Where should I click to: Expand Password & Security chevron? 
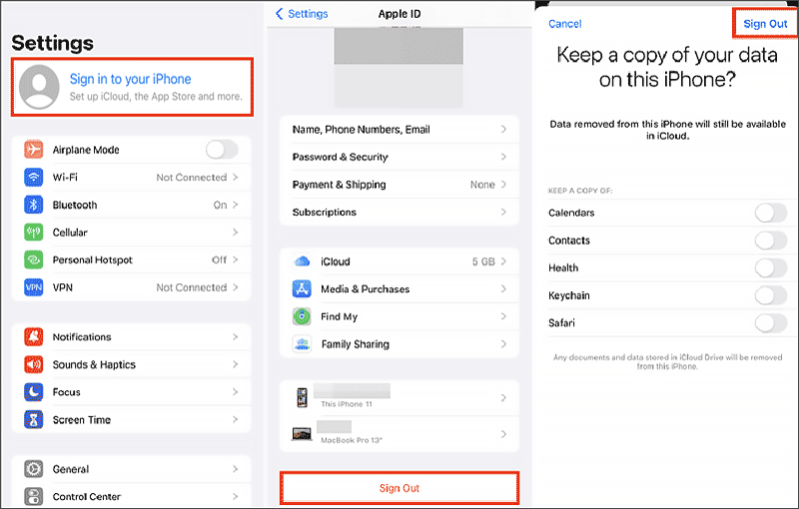tap(503, 157)
